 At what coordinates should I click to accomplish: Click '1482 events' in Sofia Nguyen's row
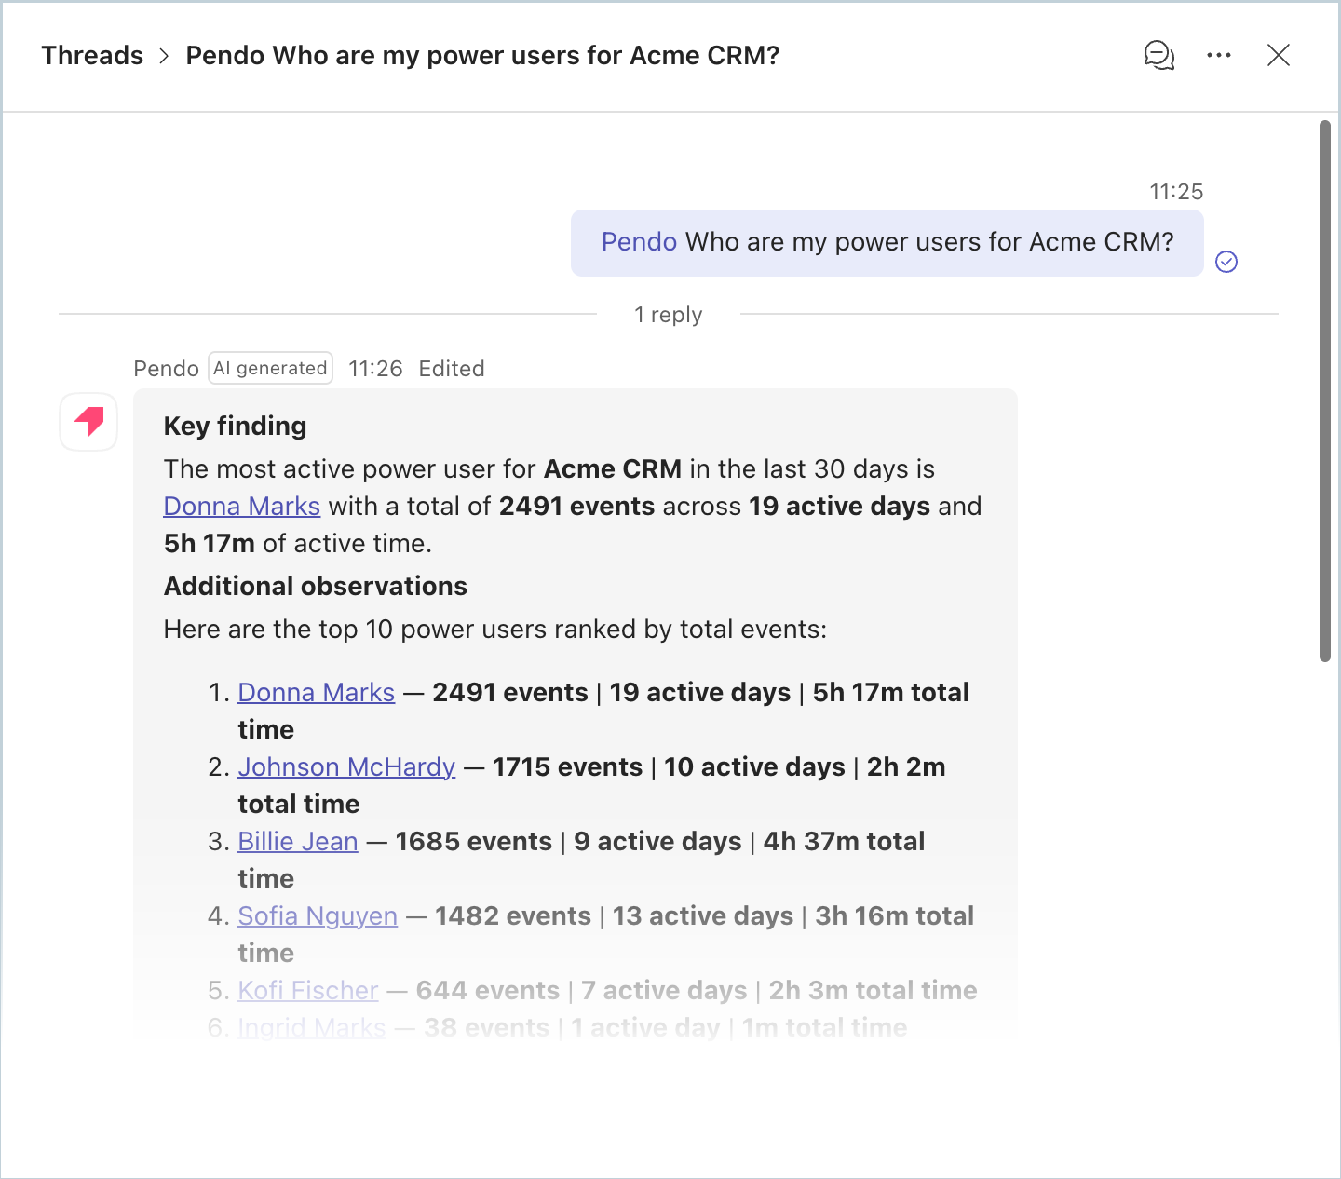[x=513, y=915]
